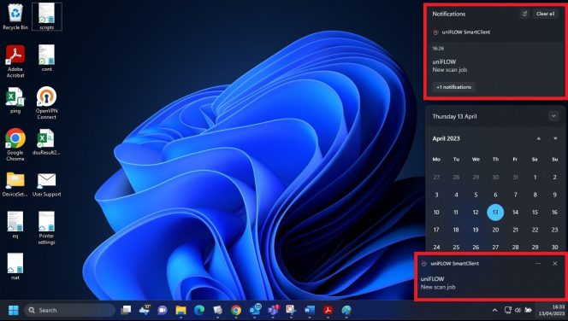
Task: Select the eq file on the desktop
Action: pyautogui.click(x=15, y=225)
